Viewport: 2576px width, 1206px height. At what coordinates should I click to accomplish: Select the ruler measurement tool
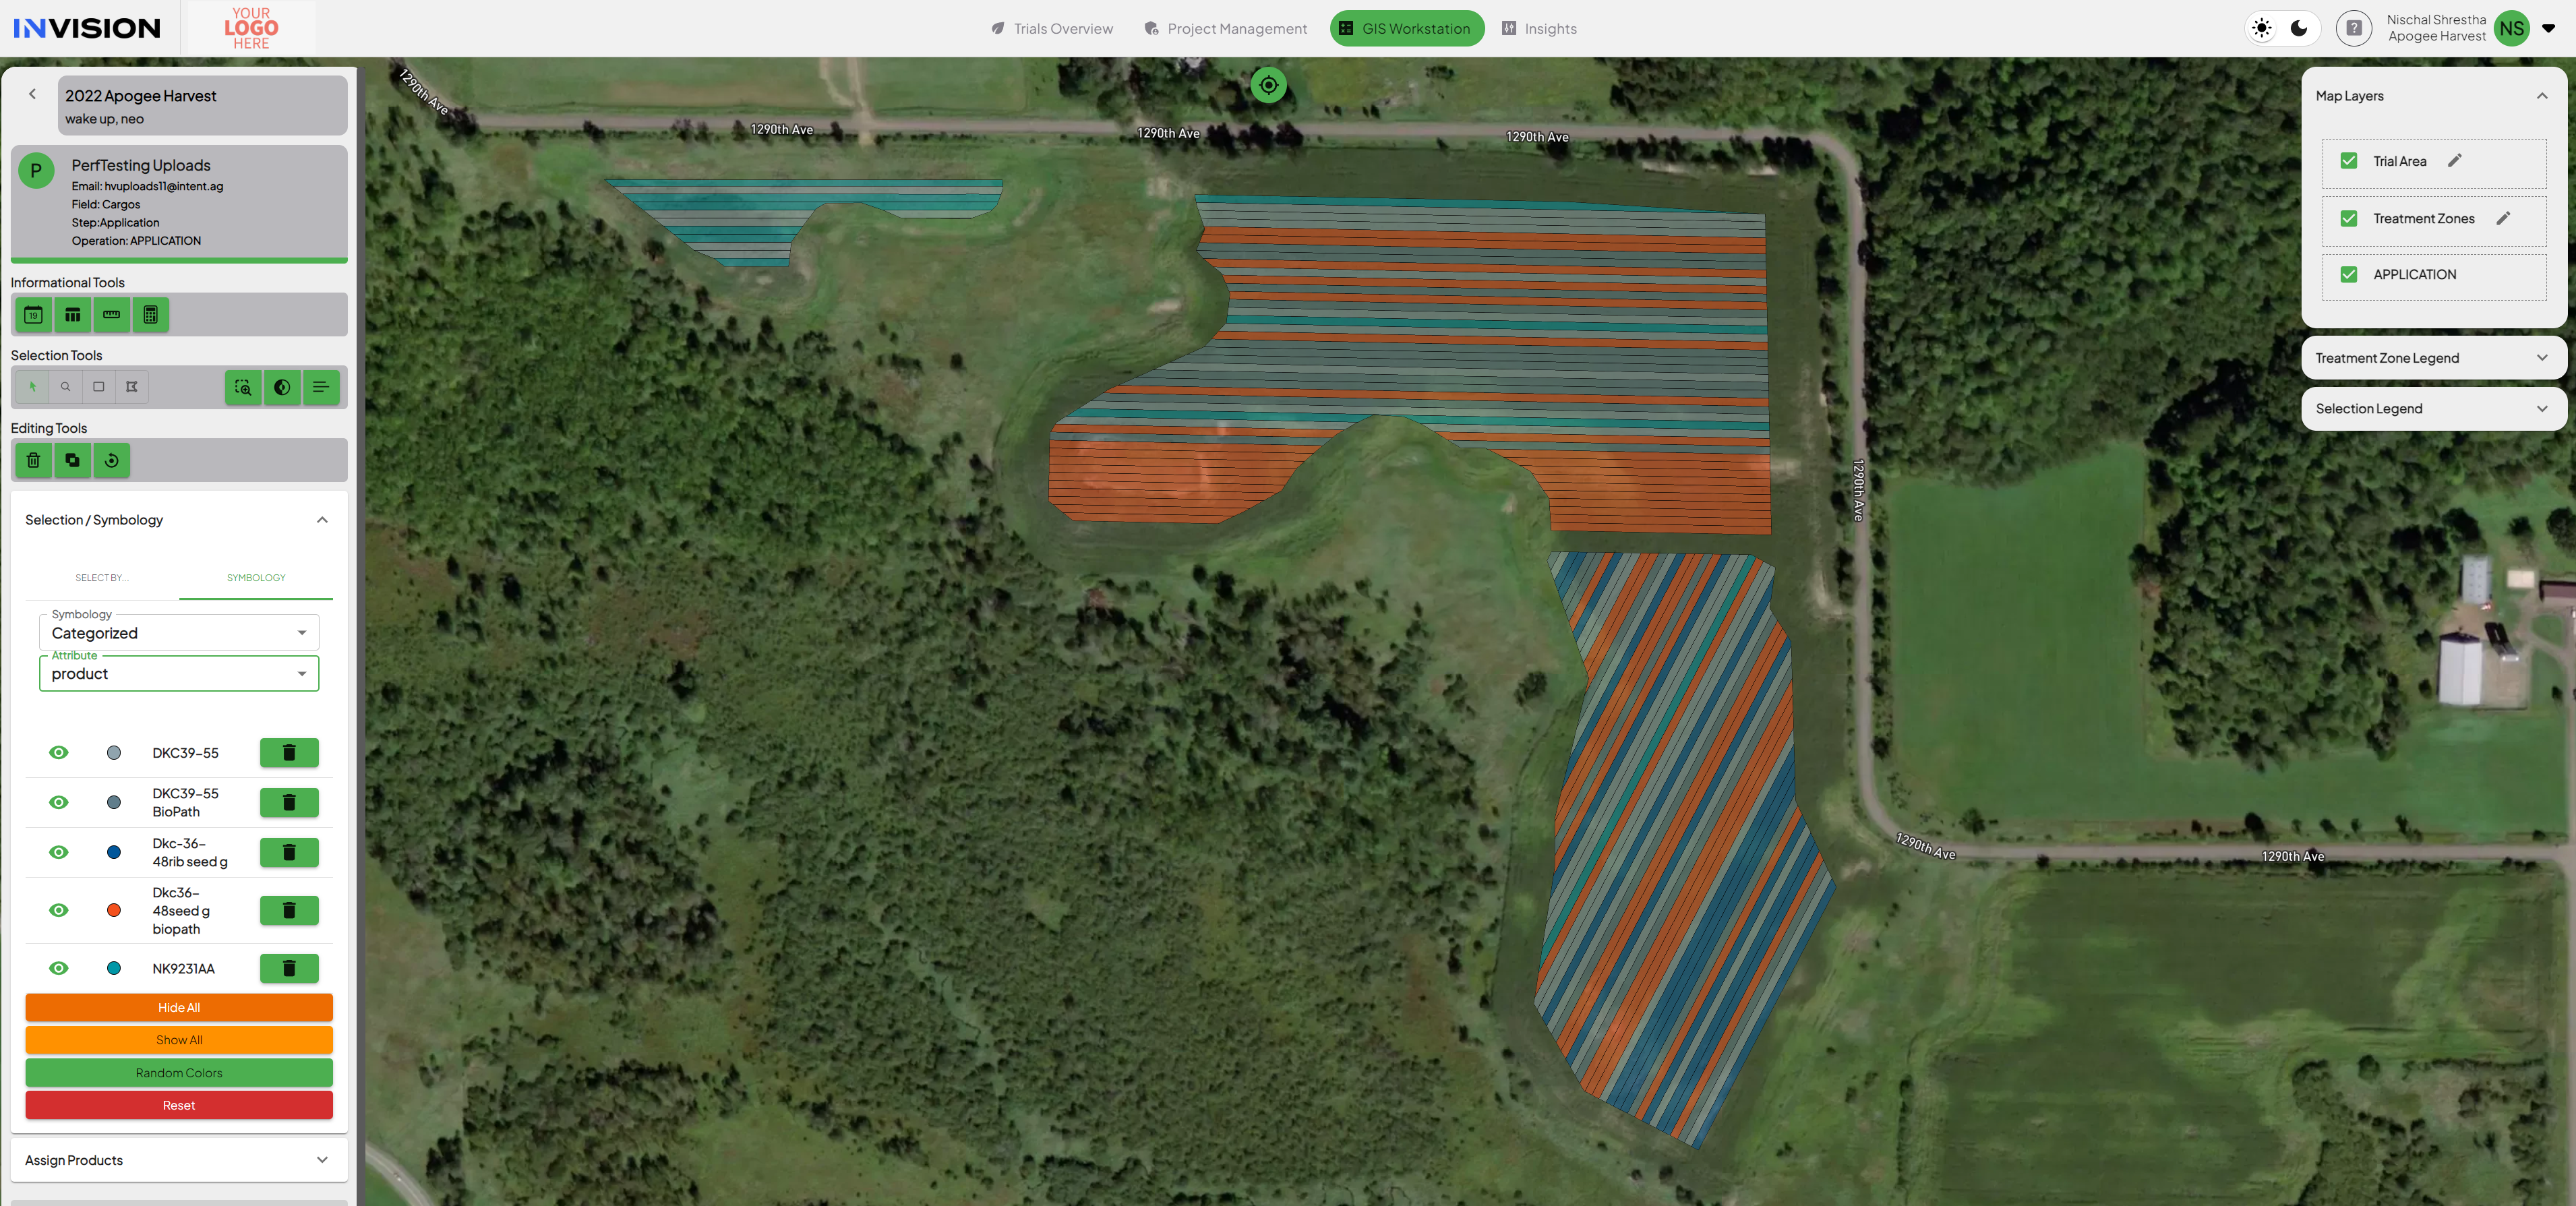(111, 315)
